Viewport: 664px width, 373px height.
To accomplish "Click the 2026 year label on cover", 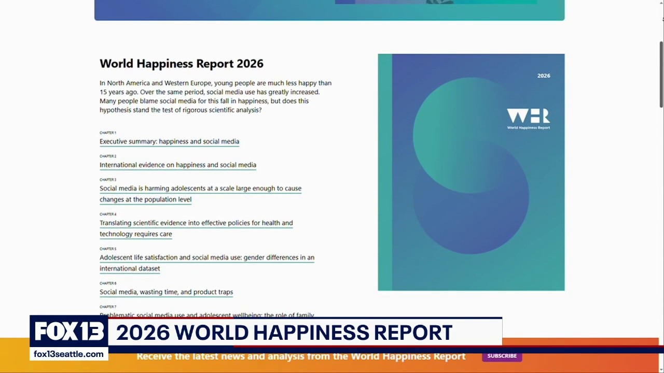I will [543, 76].
